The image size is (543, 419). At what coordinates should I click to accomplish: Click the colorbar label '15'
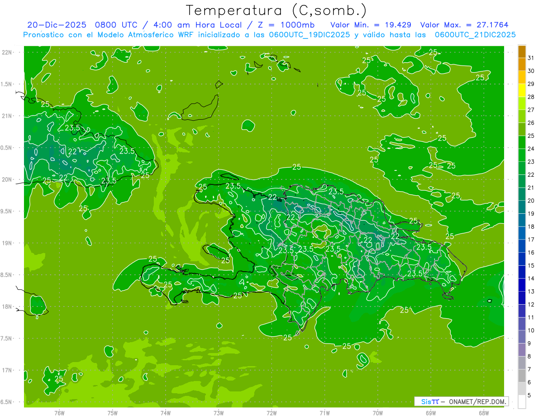coord(531,265)
